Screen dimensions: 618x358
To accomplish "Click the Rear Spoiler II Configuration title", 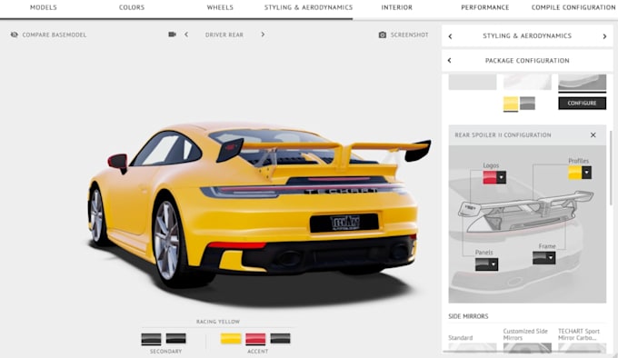I will tap(503, 135).
